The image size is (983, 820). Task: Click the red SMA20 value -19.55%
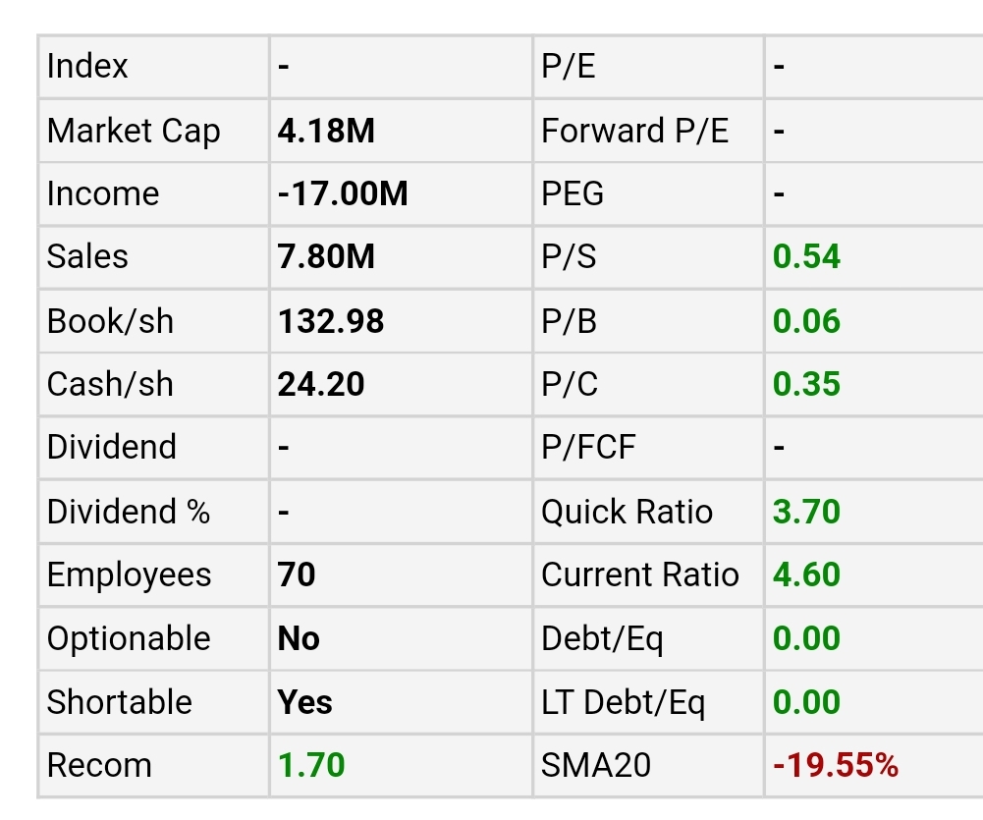pos(836,765)
